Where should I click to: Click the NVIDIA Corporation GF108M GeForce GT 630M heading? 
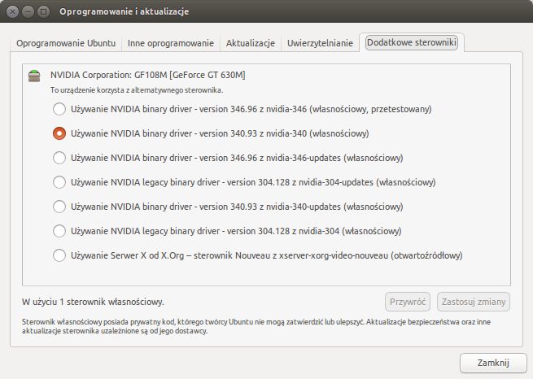(x=148, y=75)
